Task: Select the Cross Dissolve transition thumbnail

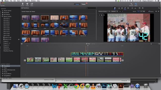Action: [x=26, y=18]
